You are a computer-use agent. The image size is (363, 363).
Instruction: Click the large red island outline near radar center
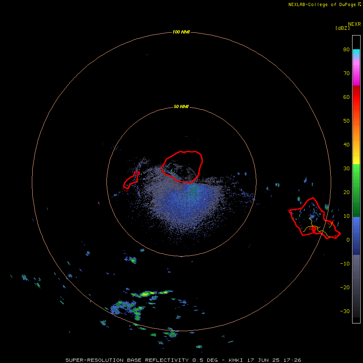click(182, 167)
